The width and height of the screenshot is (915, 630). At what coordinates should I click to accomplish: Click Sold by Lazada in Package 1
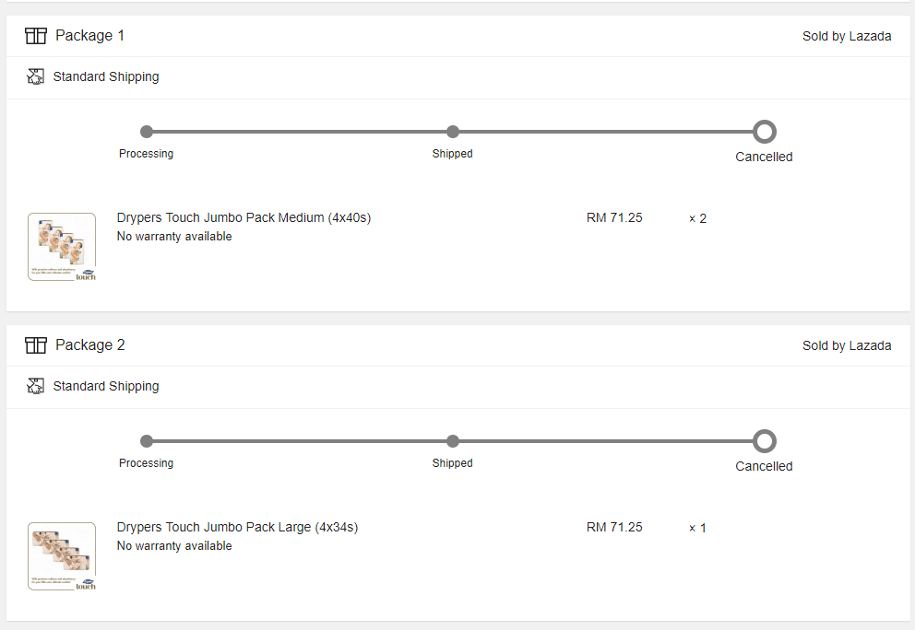847,37
